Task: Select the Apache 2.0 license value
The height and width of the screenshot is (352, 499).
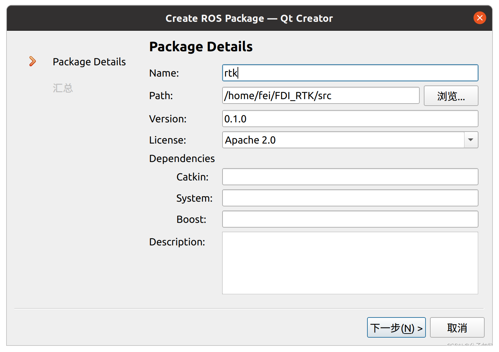Action: 250,140
